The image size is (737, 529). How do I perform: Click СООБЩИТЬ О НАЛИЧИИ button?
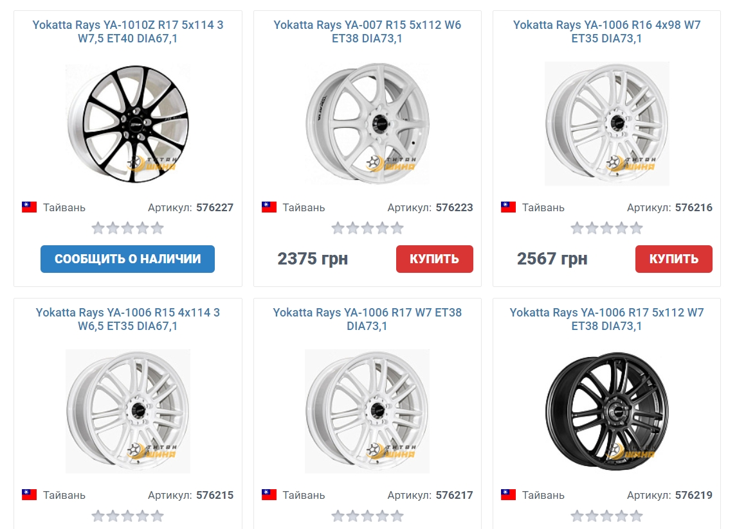click(x=127, y=259)
